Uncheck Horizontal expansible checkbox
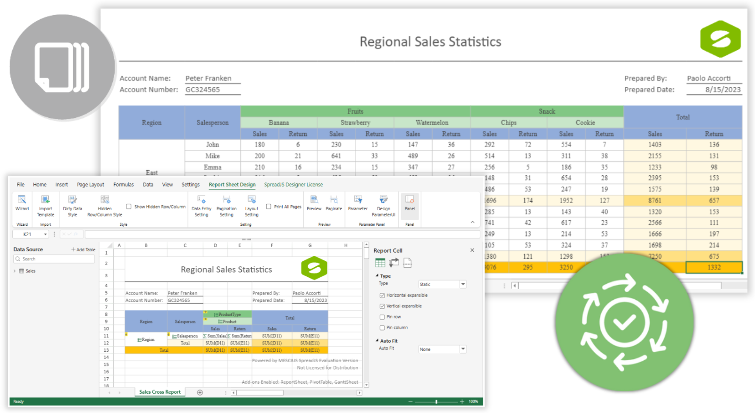This screenshot has height=413, width=755. [382, 296]
